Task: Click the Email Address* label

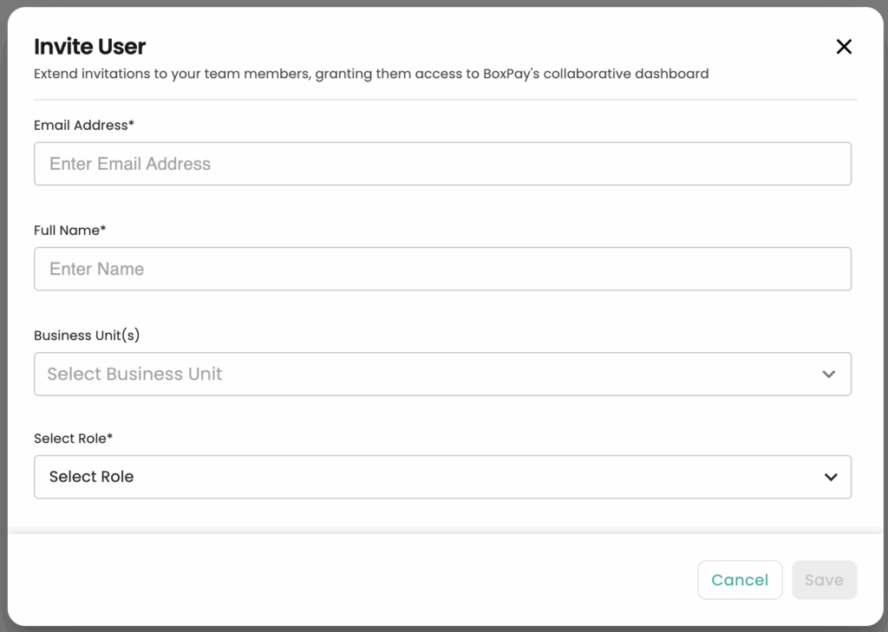Action: tap(84, 125)
